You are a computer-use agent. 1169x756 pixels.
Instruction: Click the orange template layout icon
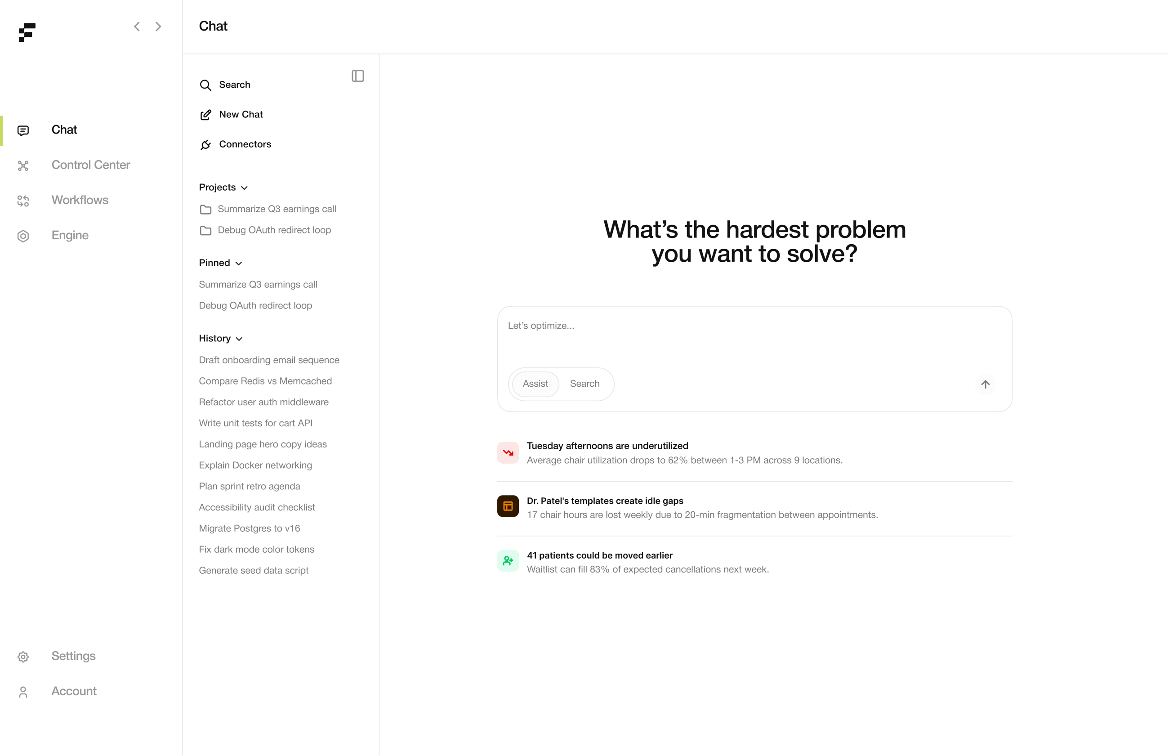(x=508, y=506)
